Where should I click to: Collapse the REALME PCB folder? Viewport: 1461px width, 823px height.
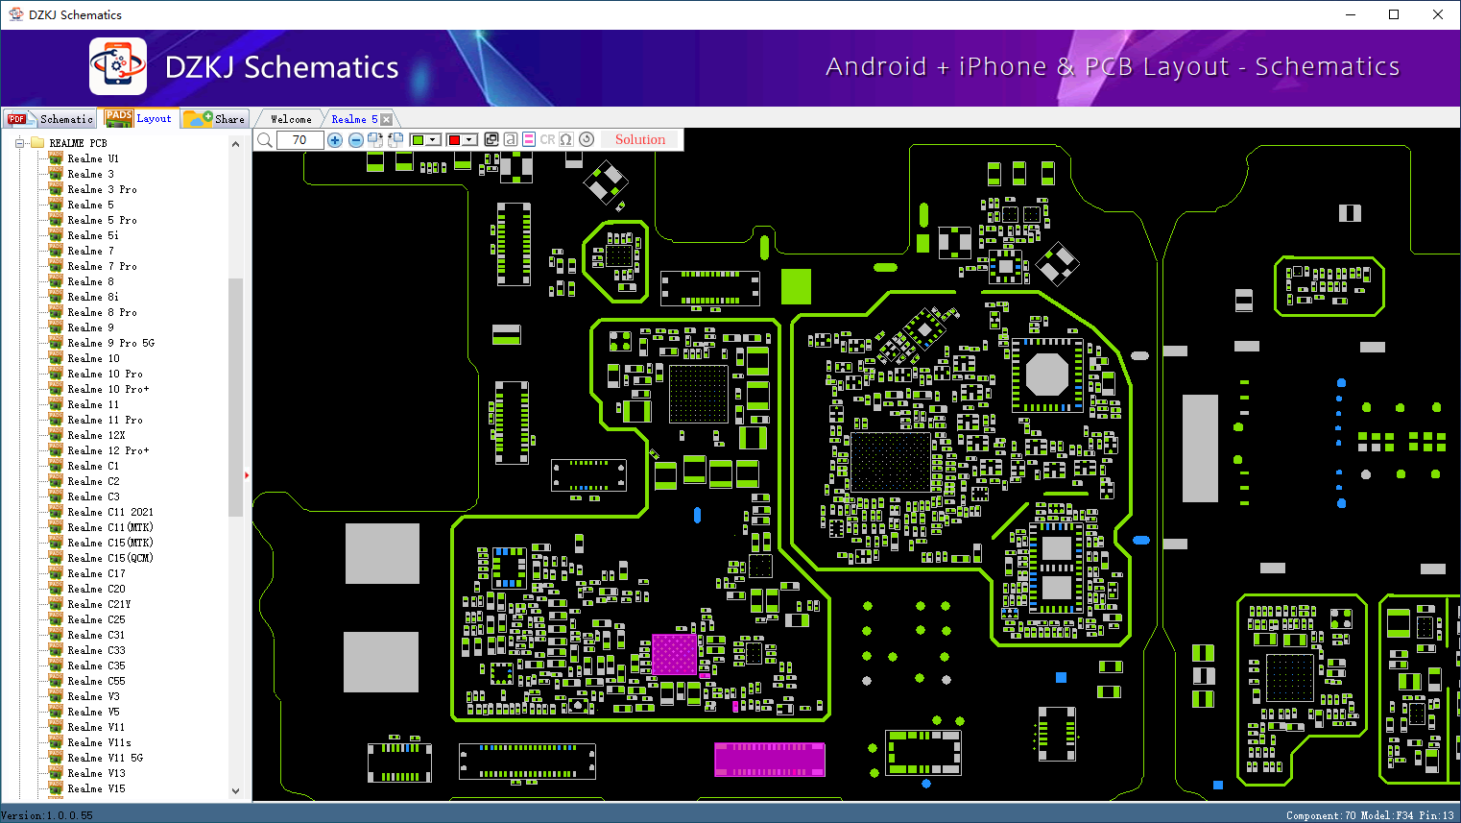pos(19,143)
